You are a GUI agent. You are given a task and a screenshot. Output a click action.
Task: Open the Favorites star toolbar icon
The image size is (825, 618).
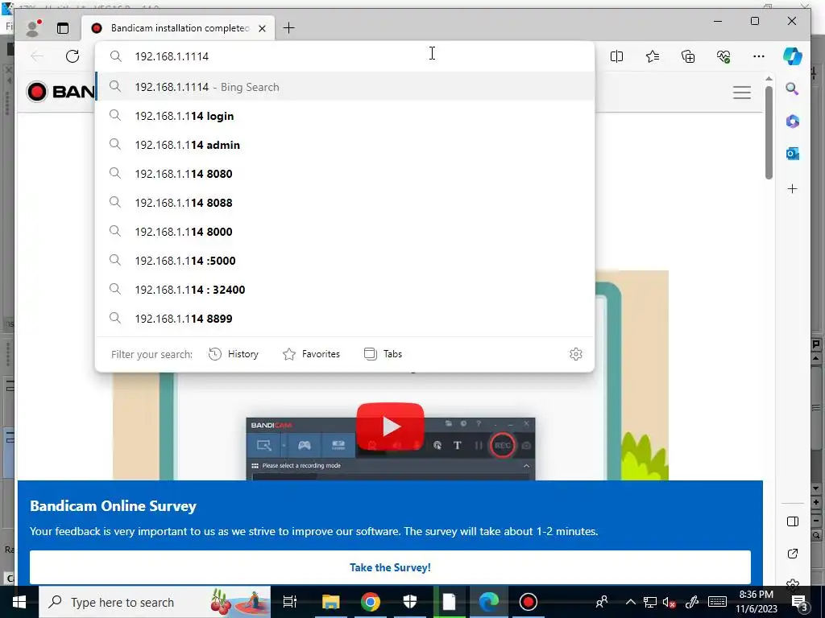tap(653, 56)
